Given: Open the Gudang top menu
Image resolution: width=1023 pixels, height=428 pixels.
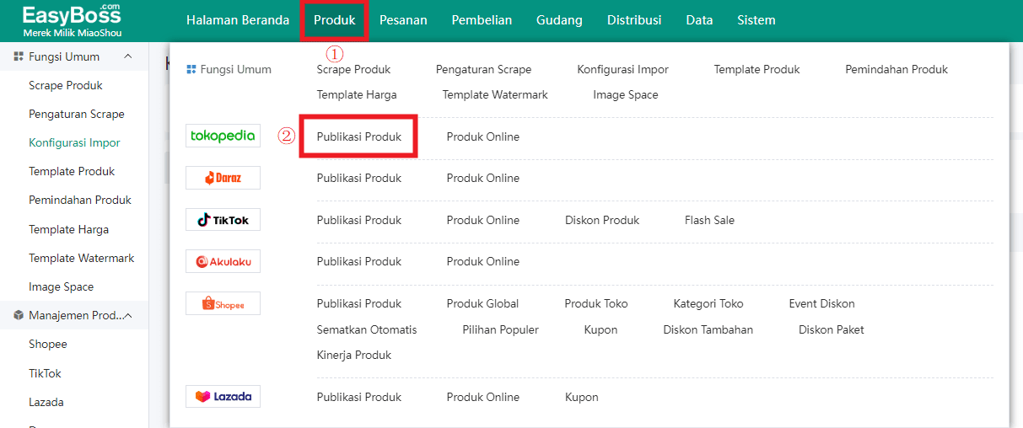Looking at the screenshot, I should point(559,20).
